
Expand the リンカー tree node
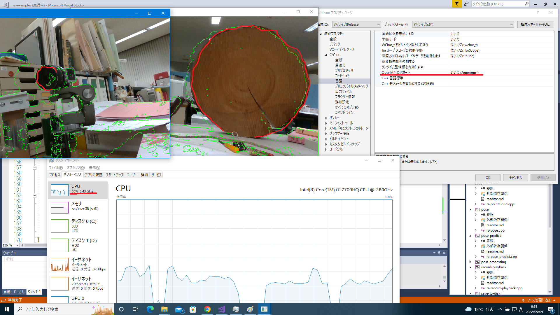coord(326,118)
